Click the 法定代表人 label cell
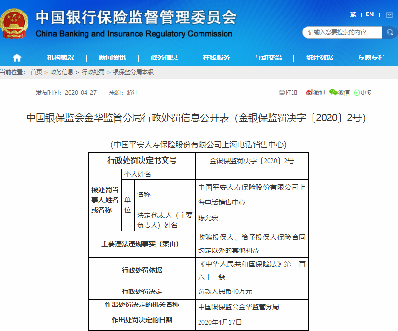Viewport: 398px width, 331px height. click(x=165, y=221)
